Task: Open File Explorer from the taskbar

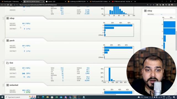Action: tap(48, 97)
